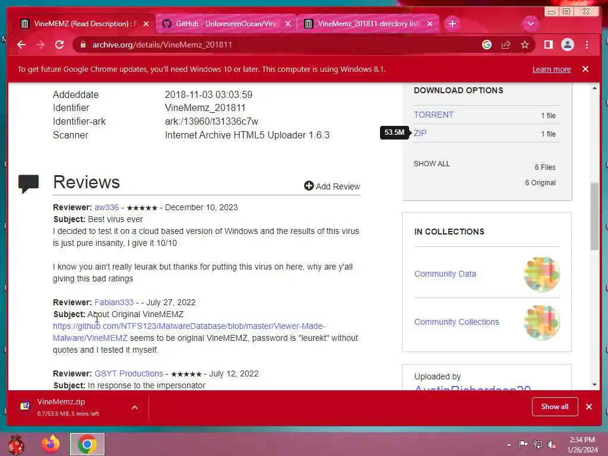Click the Reviews speech bubble icon
608x456 pixels.
point(28,183)
